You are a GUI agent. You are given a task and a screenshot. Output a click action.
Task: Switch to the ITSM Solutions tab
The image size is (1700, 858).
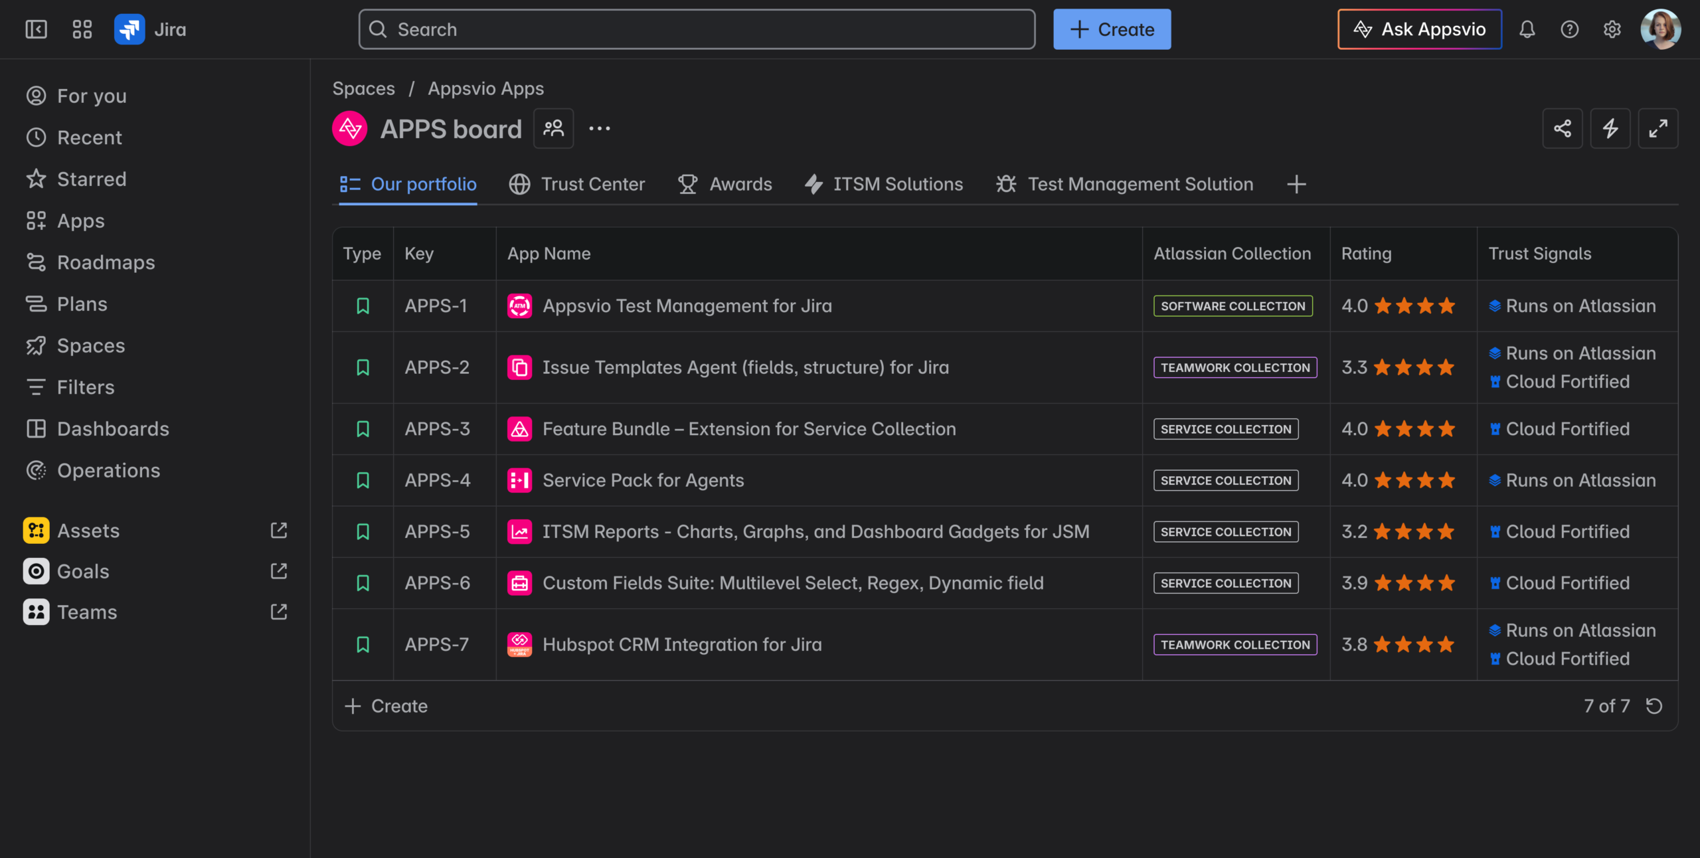884,184
